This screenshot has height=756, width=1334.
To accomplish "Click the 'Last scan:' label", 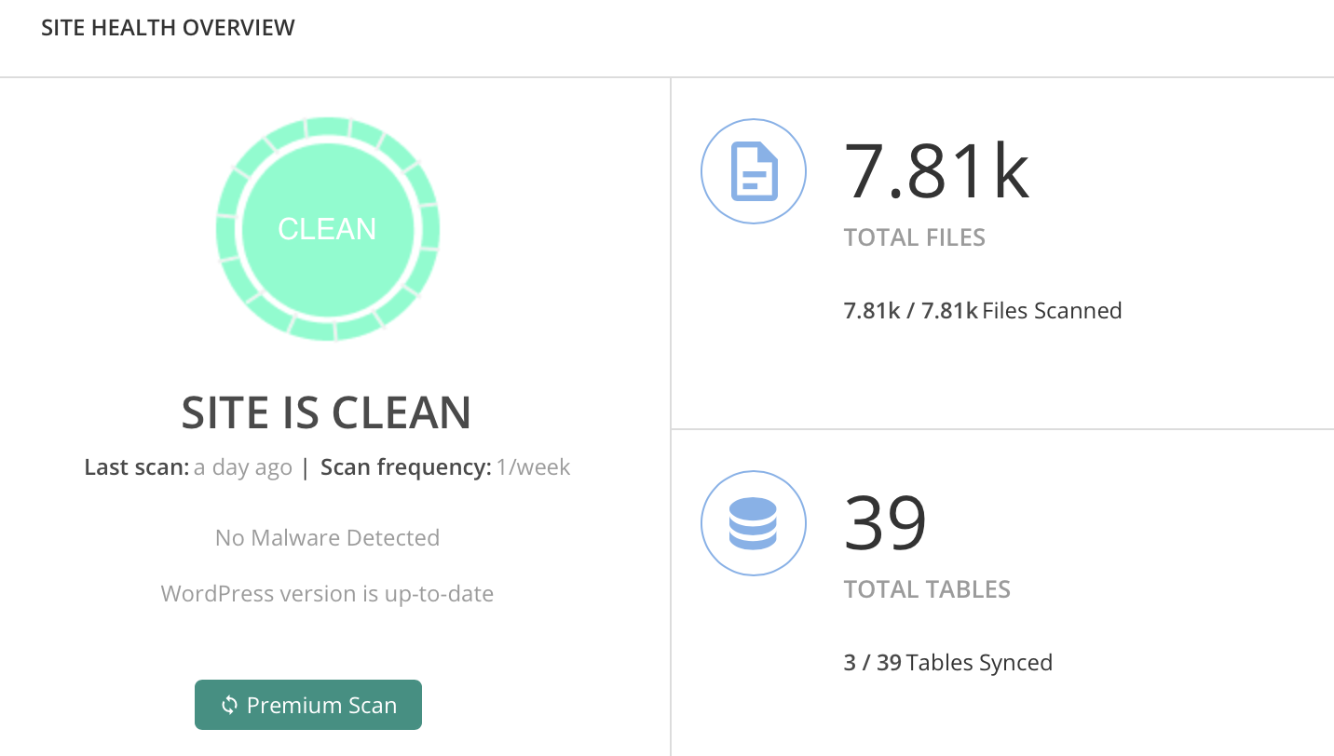I will 136,467.
